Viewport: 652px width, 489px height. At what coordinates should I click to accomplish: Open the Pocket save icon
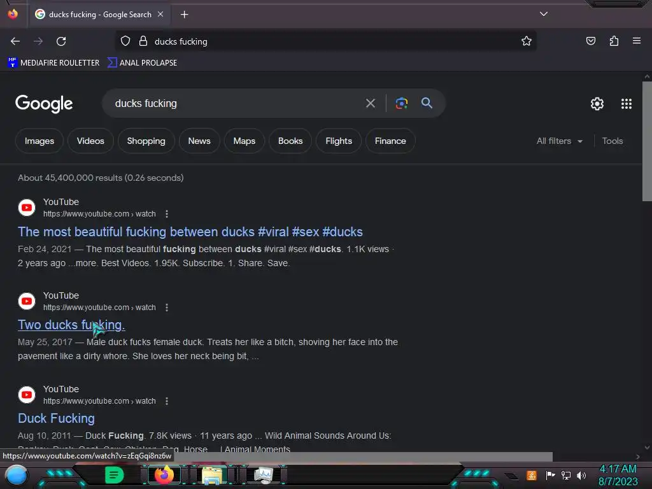[x=590, y=41]
